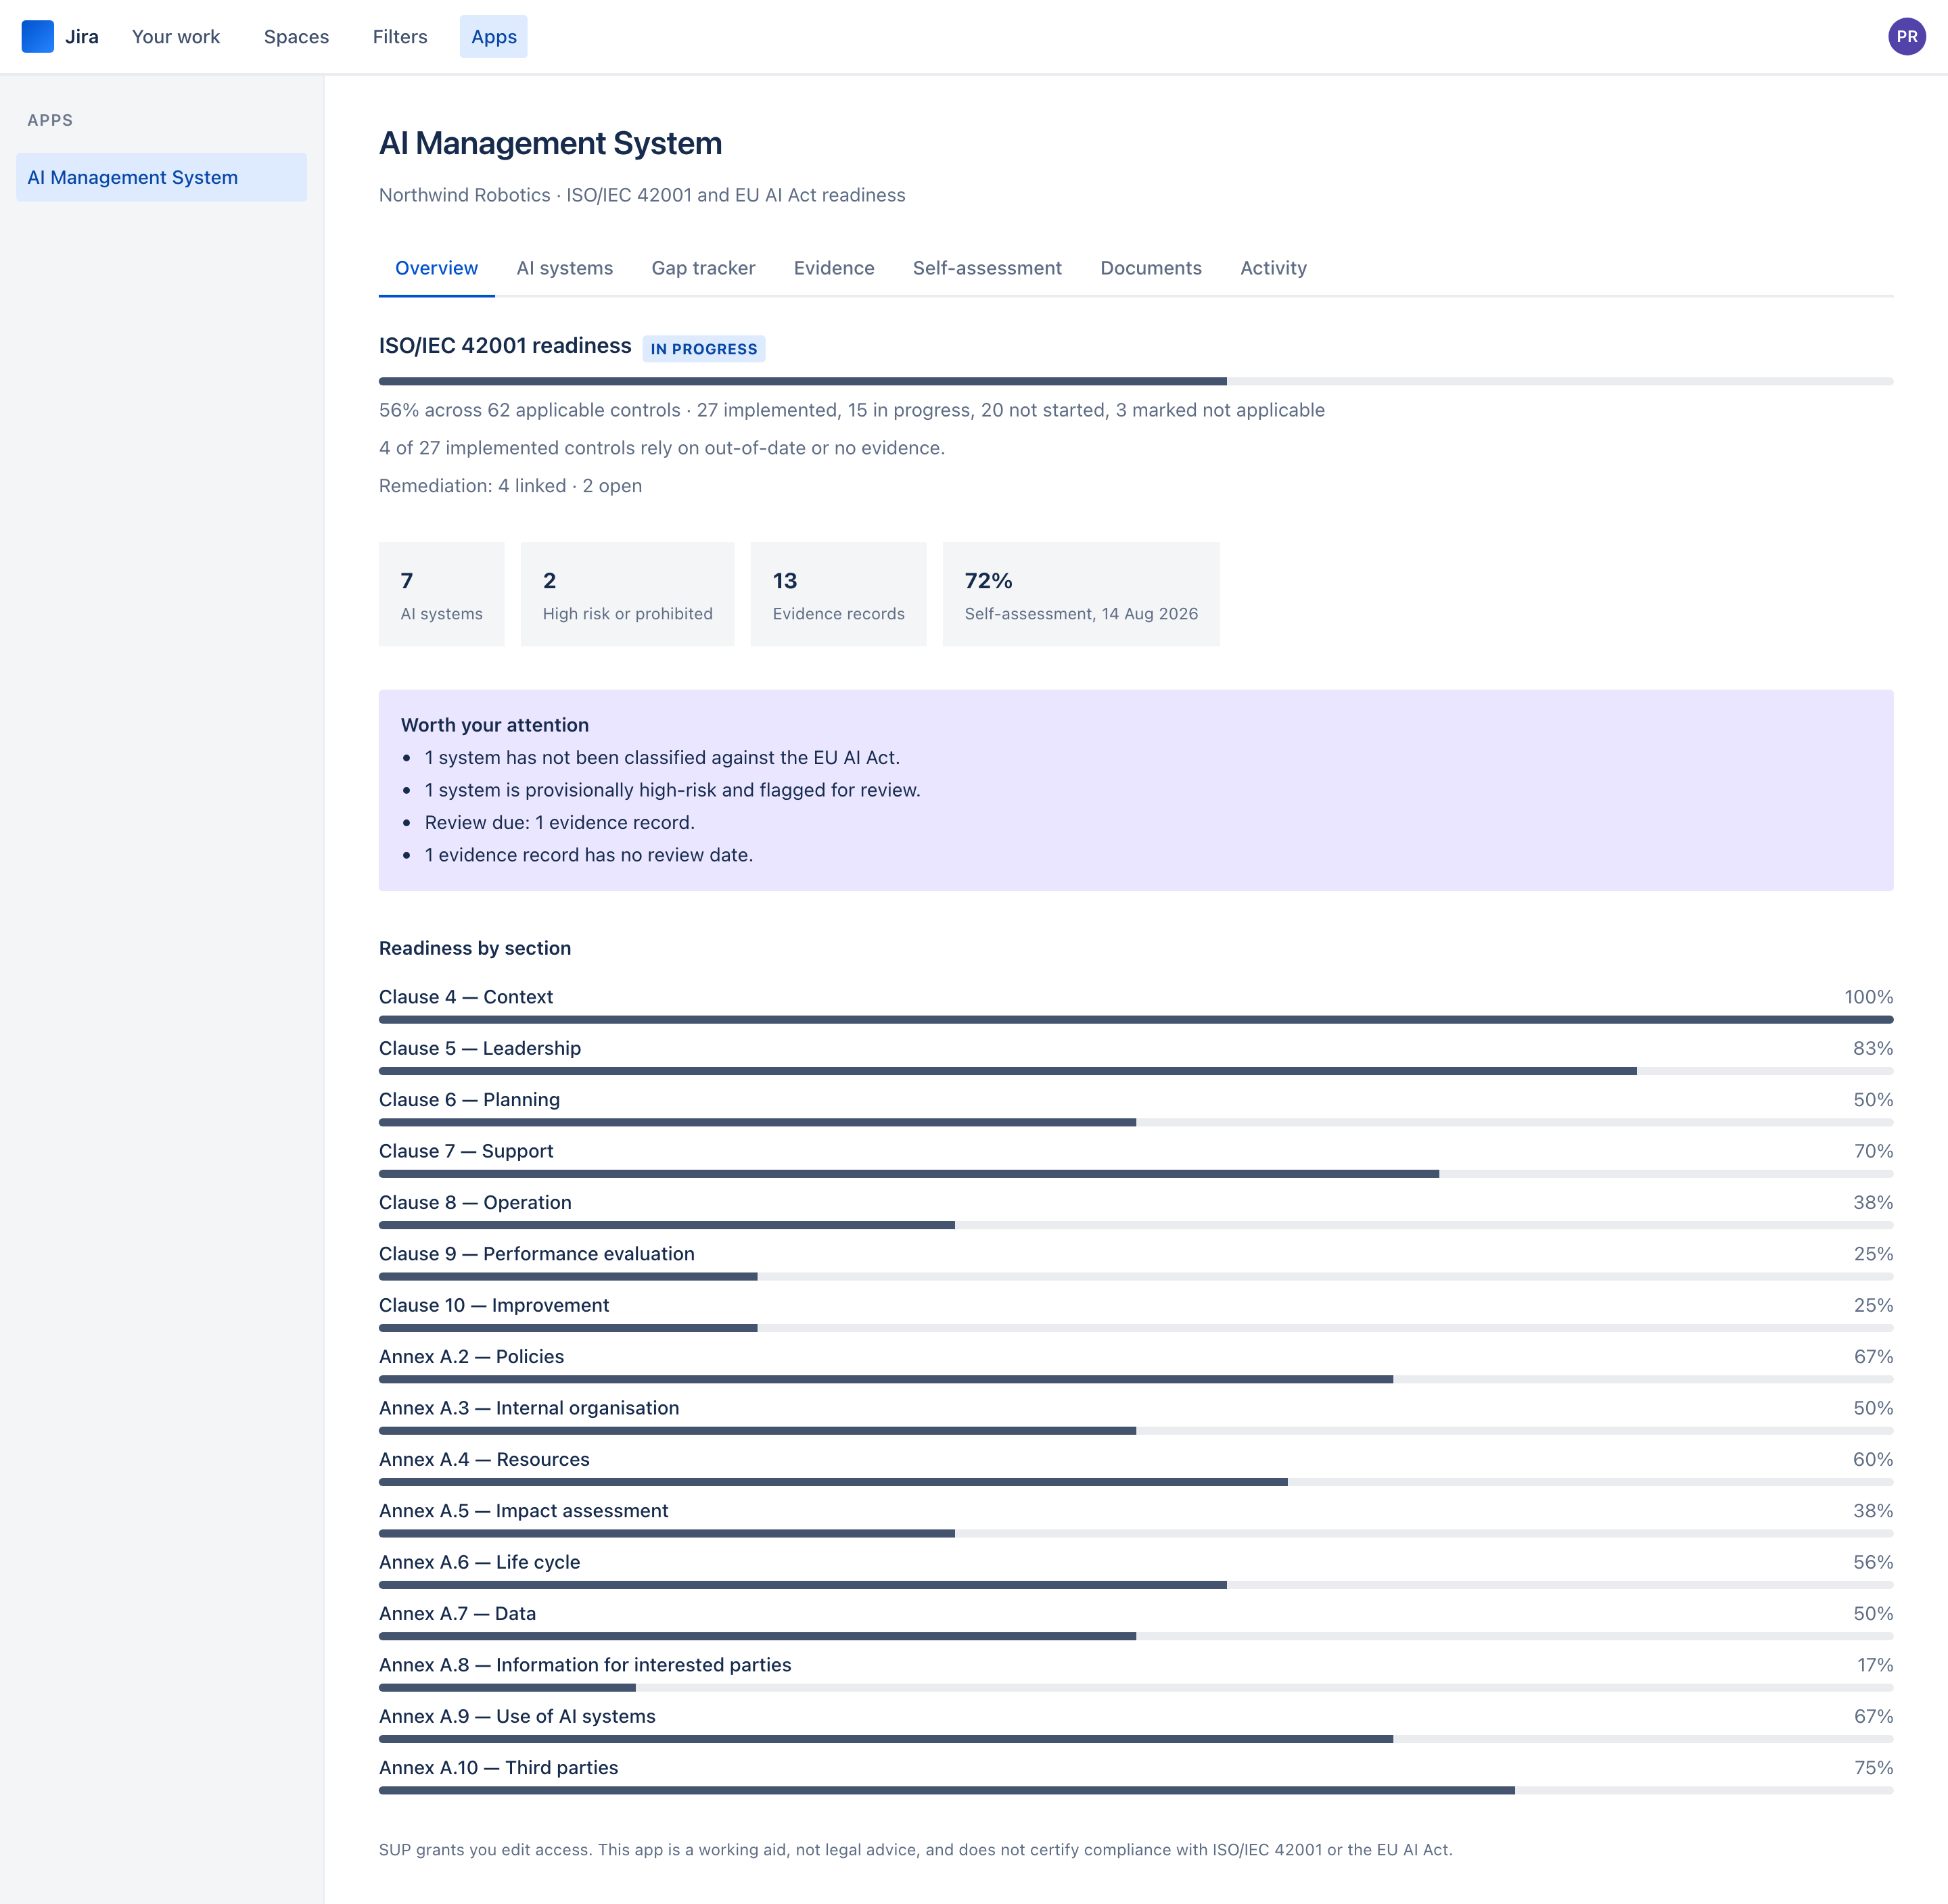1948x1904 pixels.
Task: Click '1 evidence record has no review date.'
Action: click(588, 855)
